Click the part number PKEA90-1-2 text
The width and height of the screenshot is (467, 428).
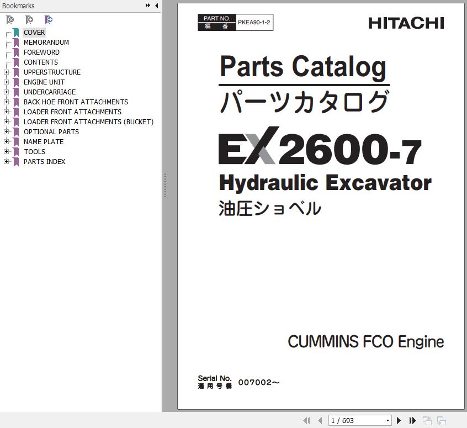[254, 22]
